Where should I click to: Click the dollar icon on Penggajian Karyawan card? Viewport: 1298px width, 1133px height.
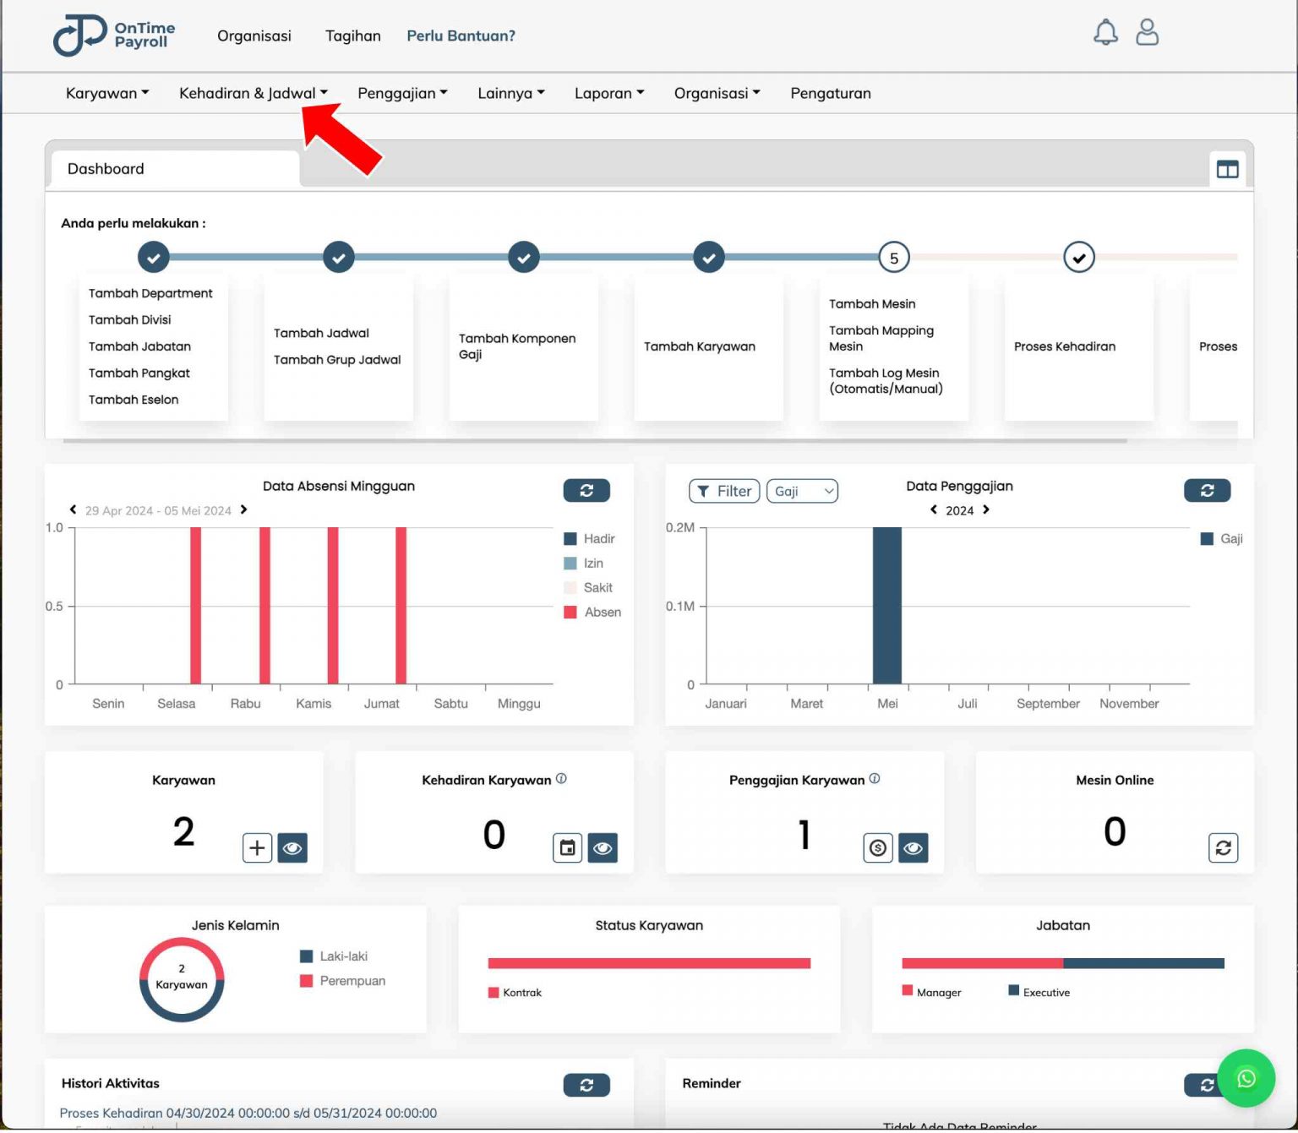(877, 848)
